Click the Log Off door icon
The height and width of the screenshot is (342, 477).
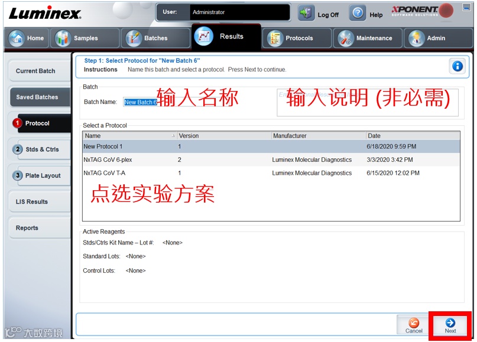pyautogui.click(x=306, y=14)
